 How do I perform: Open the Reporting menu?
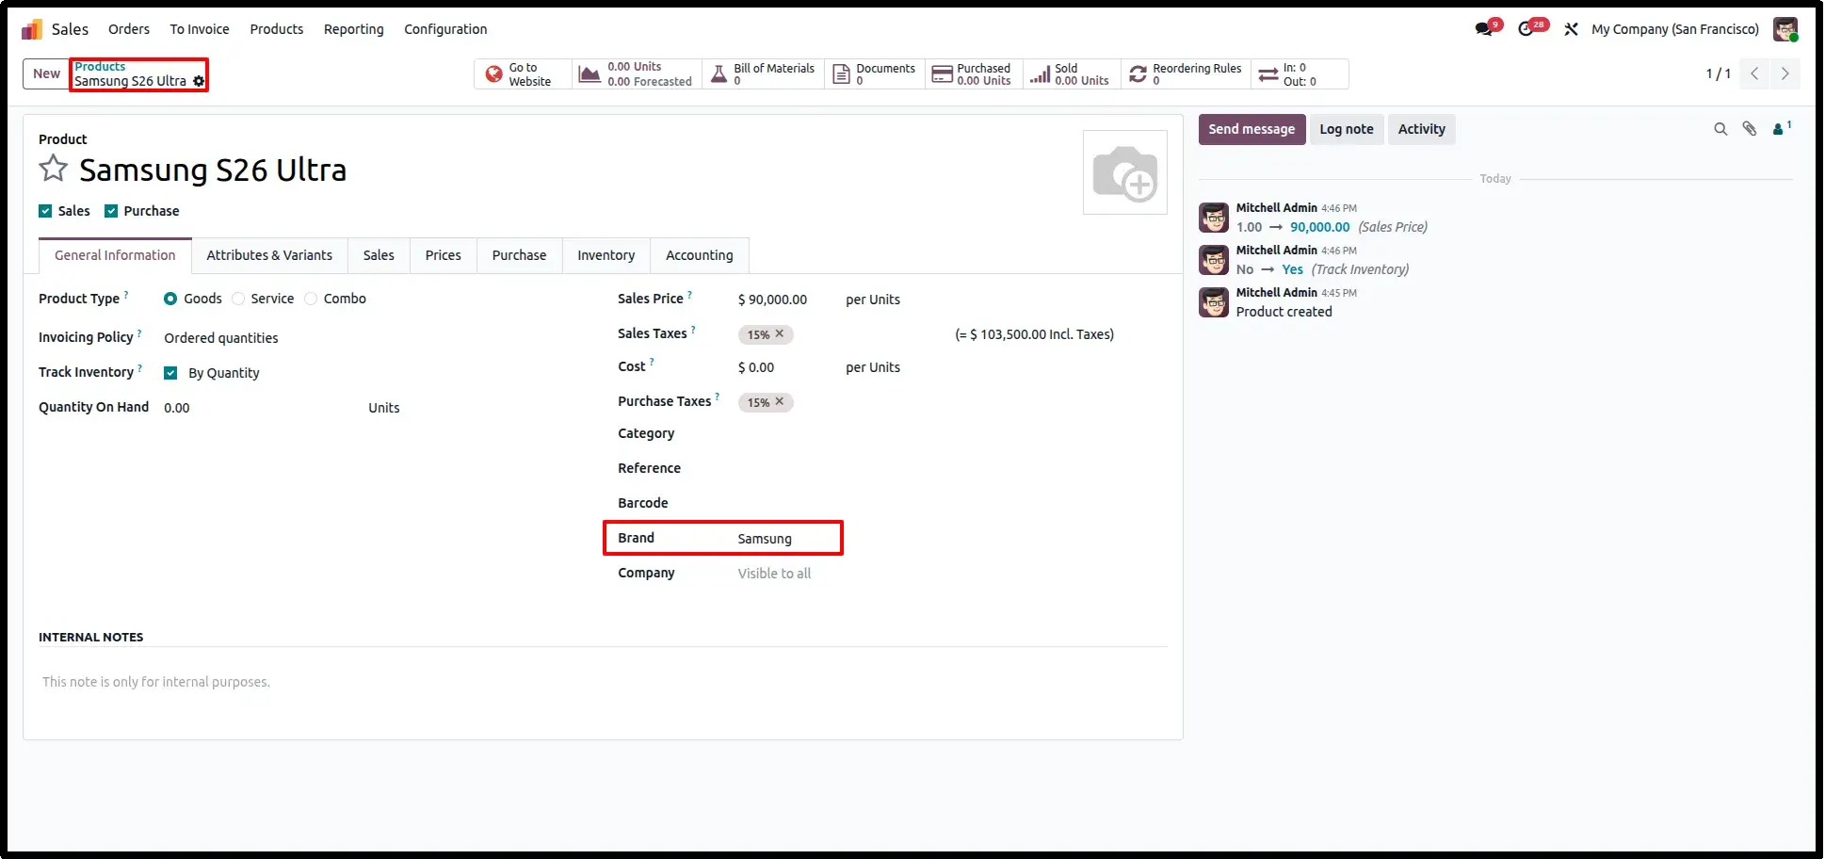pyautogui.click(x=354, y=29)
